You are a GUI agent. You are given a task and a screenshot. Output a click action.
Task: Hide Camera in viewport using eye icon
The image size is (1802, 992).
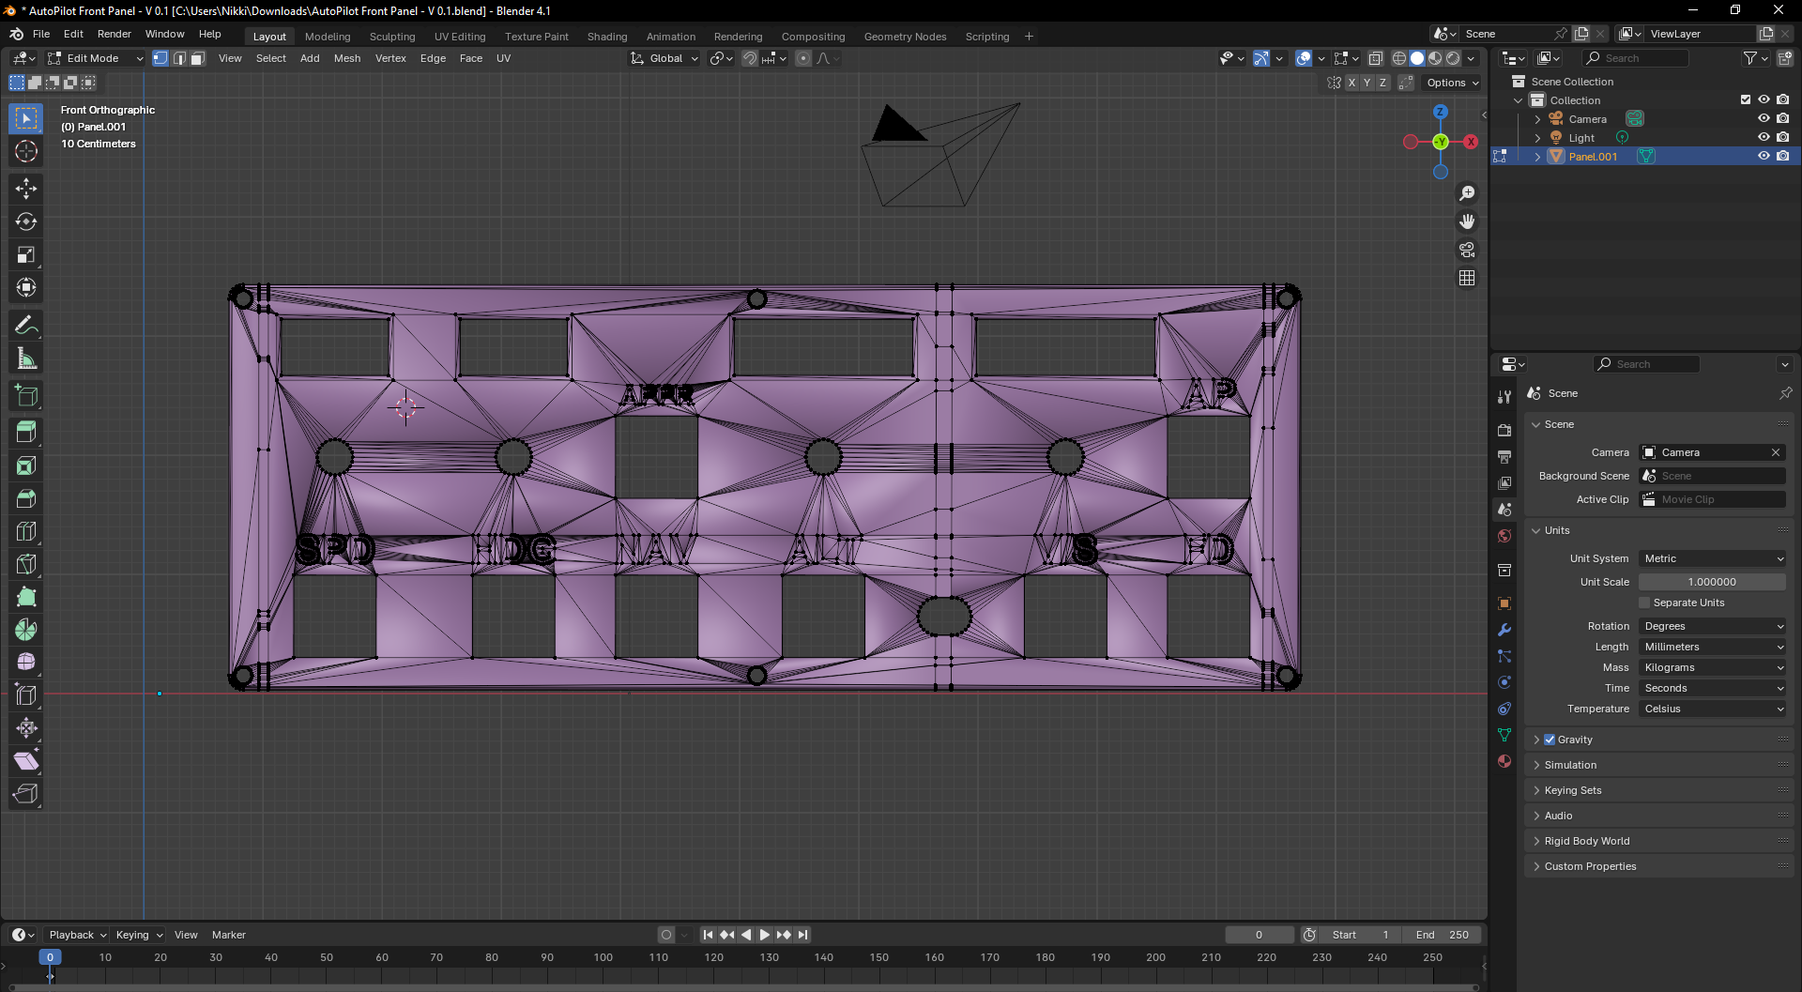pos(1764,119)
